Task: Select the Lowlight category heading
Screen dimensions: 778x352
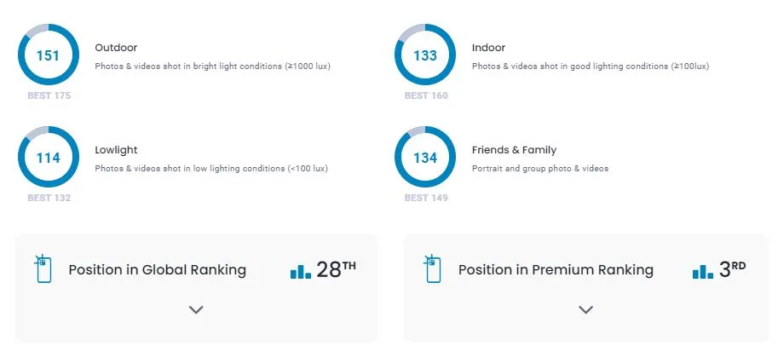Action: point(116,150)
